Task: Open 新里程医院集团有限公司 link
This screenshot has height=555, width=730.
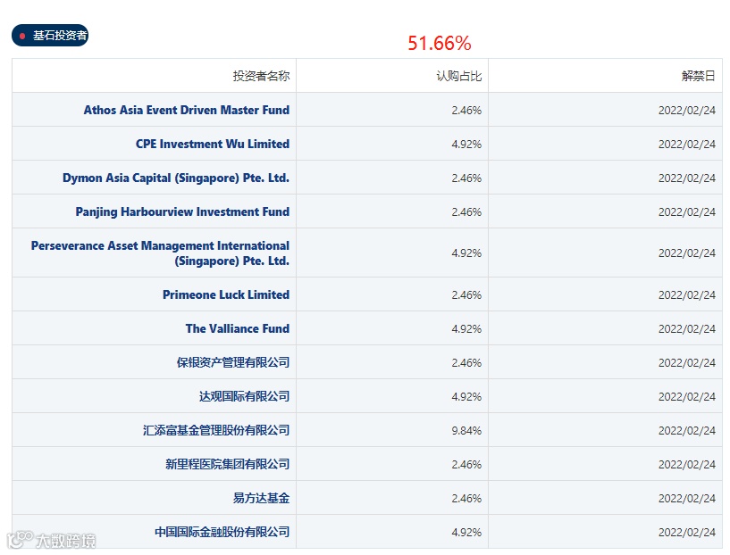Action: point(227,464)
